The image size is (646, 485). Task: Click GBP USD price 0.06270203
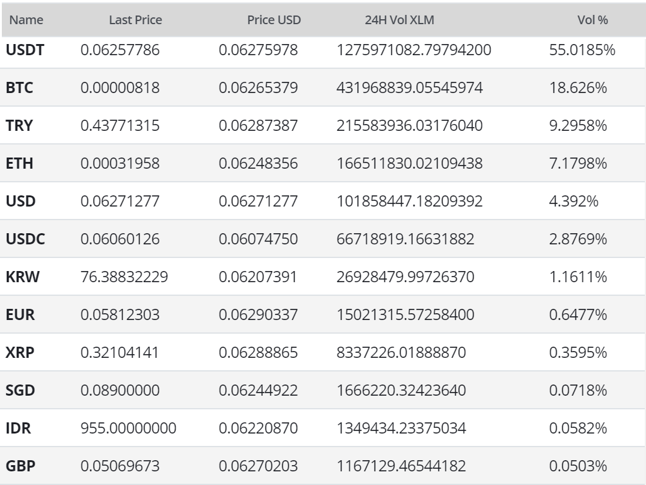tap(259, 466)
